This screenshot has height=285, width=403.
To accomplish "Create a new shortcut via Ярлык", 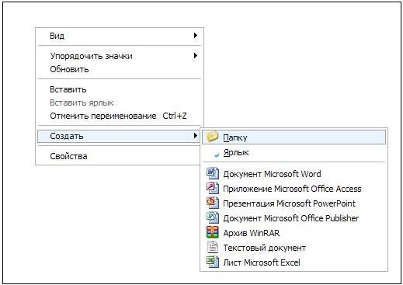I will click(x=294, y=152).
